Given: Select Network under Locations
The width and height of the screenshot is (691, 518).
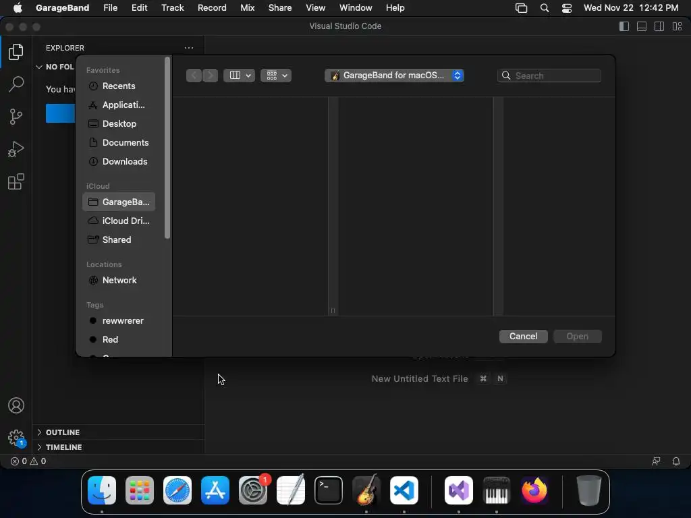Looking at the screenshot, I should pos(119,280).
